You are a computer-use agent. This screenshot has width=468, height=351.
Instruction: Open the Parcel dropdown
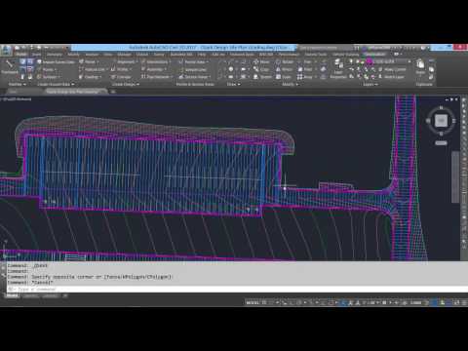click(89, 61)
